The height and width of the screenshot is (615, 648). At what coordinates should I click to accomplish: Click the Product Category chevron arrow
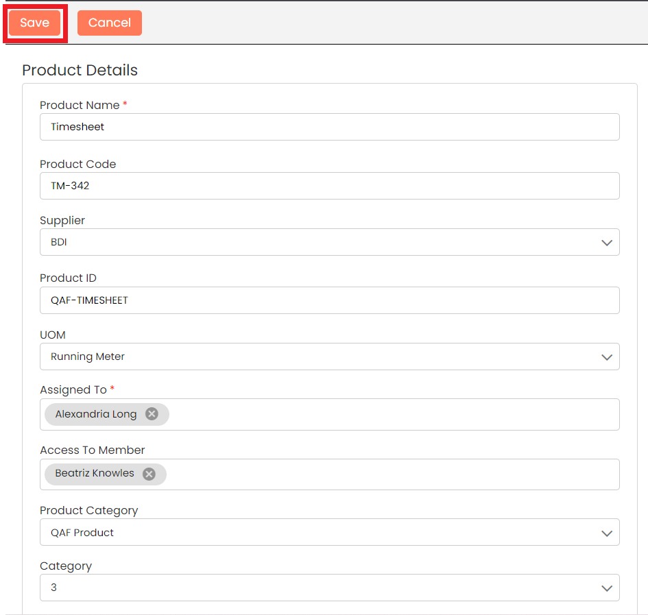tap(606, 533)
